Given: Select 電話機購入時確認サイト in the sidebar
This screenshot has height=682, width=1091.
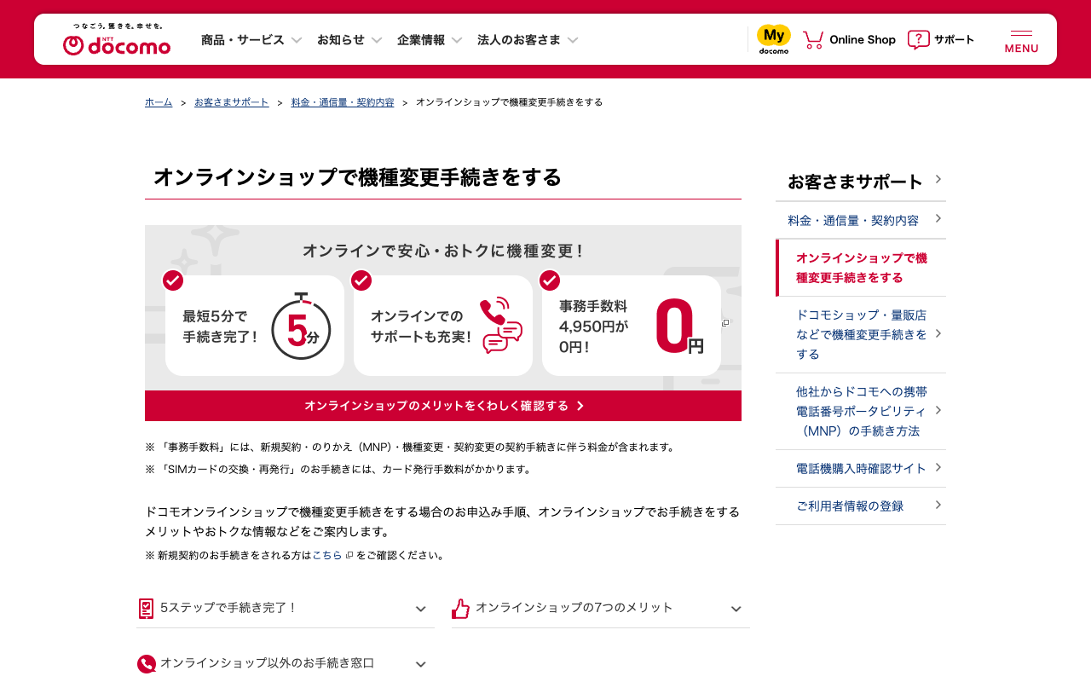Looking at the screenshot, I should (861, 468).
